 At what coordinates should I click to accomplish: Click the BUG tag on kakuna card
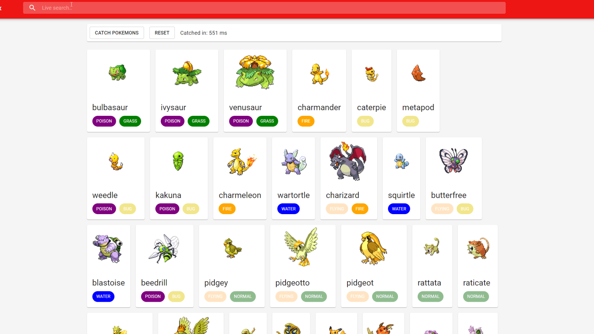[x=191, y=209]
